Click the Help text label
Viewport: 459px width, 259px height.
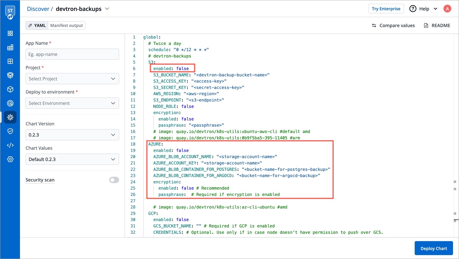(424, 9)
